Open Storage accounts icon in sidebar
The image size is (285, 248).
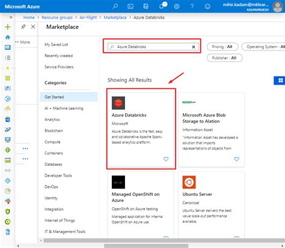[8, 160]
